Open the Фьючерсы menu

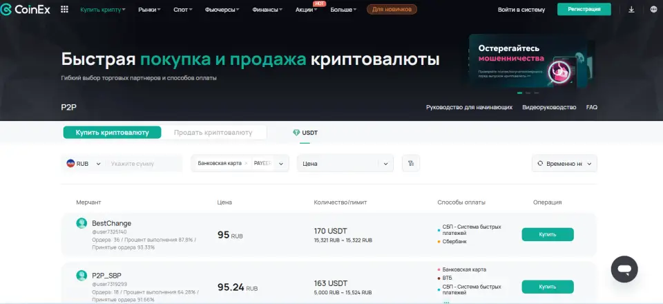[222, 10]
